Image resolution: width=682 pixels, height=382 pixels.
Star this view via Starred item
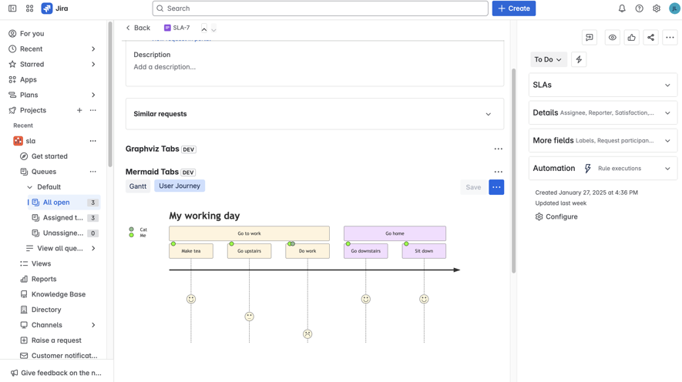click(32, 64)
